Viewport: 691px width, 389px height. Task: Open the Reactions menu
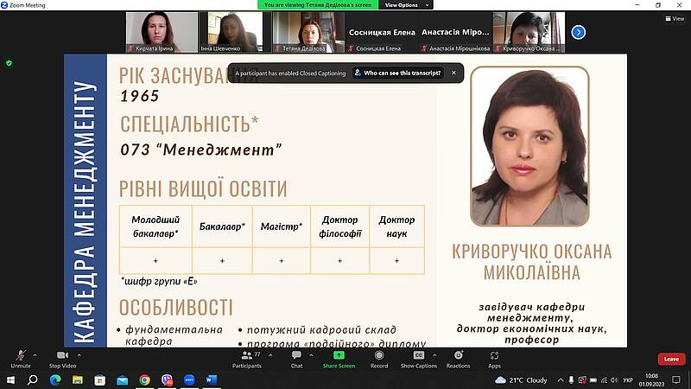click(458, 359)
